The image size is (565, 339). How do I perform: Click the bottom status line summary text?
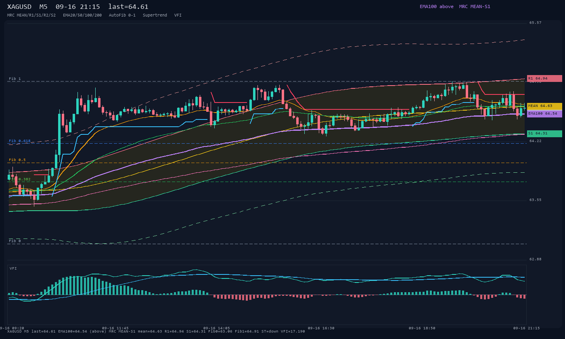156,331
